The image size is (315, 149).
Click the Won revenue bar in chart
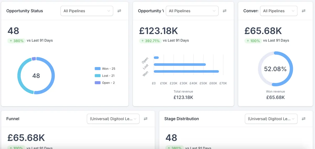point(186,71)
